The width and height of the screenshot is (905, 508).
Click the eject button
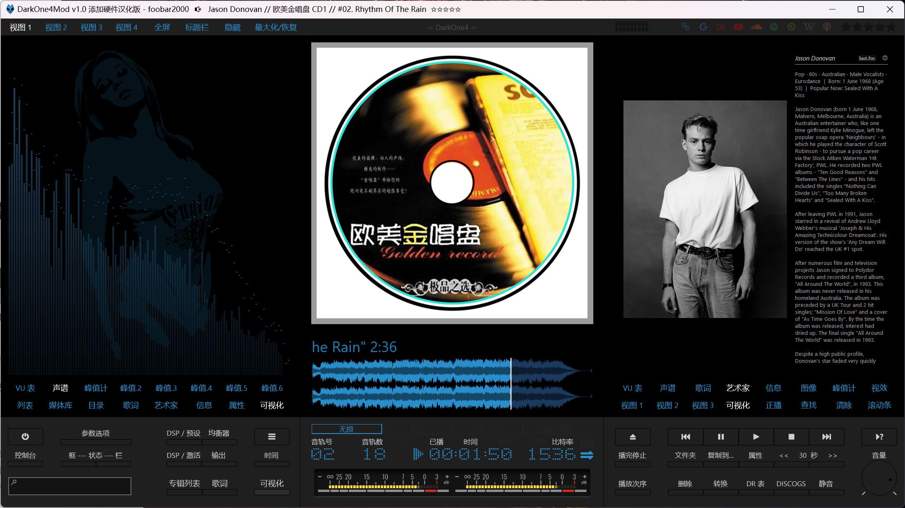coord(633,436)
